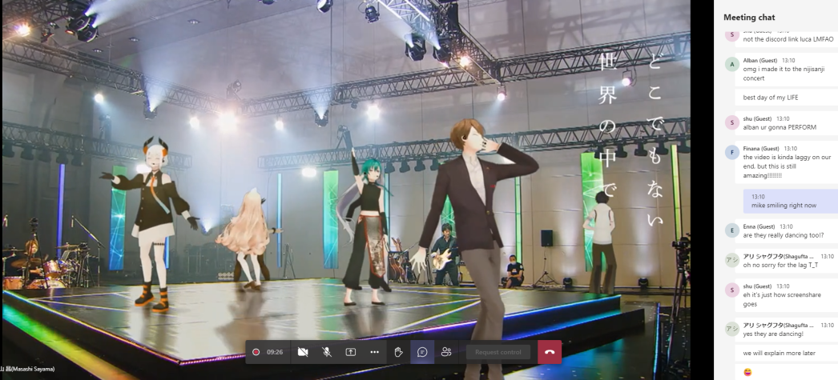Viewport: 838px width, 380px height.
Task: Click the sender name Enna (Guest)
Action: (x=759, y=227)
